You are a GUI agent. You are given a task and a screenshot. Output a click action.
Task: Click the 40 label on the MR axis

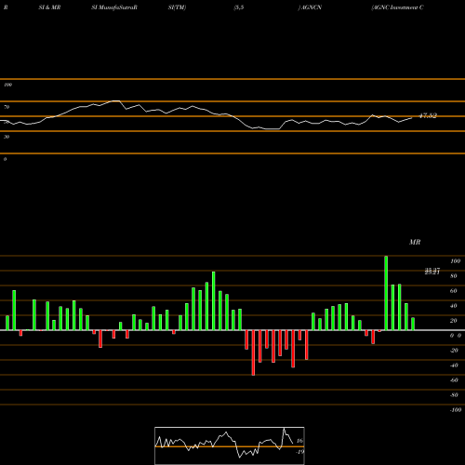tap(454, 306)
